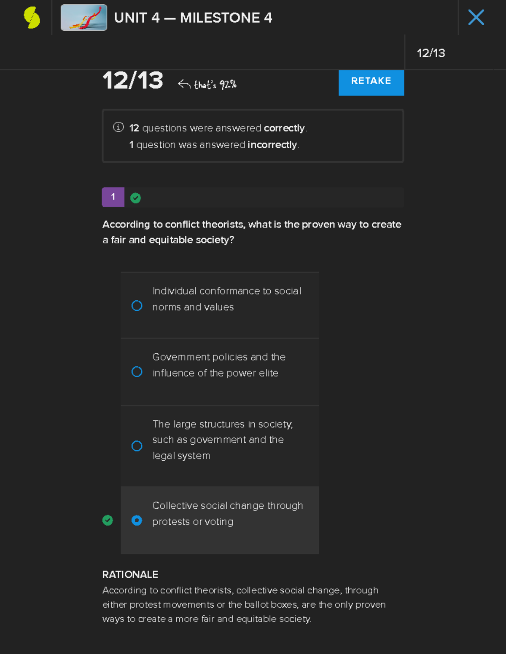Click the Sophia logo icon
The height and width of the screenshot is (654, 506).
coord(32,18)
